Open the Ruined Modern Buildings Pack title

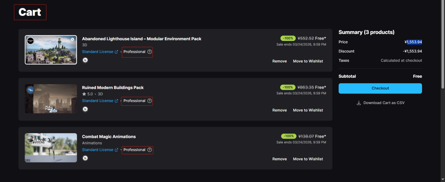click(113, 88)
